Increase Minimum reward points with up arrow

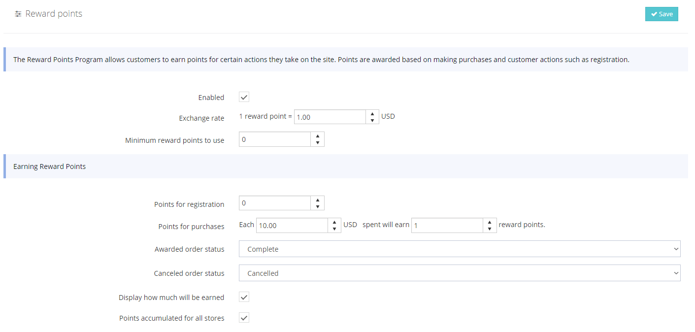point(318,136)
